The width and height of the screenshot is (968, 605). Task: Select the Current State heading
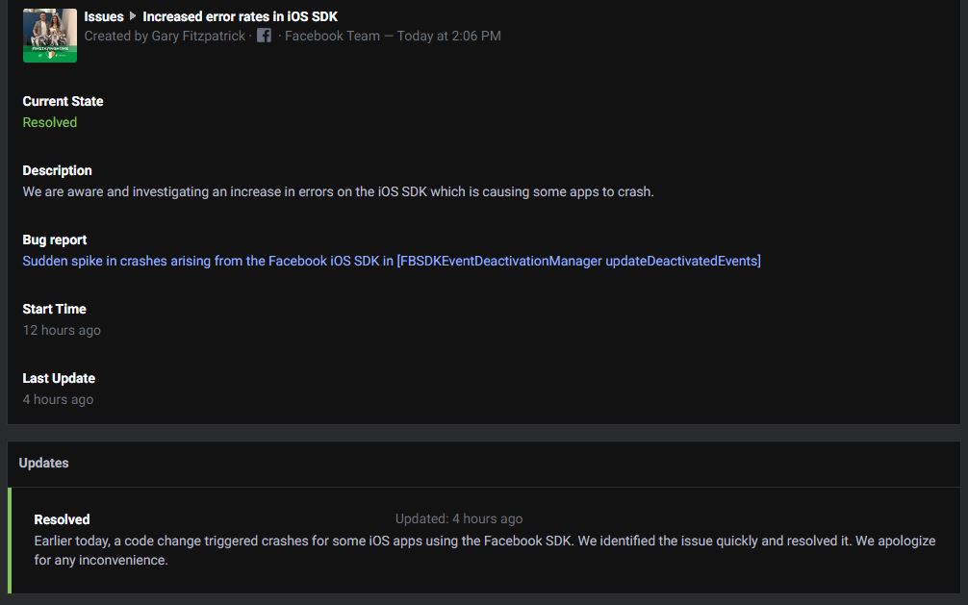pyautogui.click(x=63, y=101)
